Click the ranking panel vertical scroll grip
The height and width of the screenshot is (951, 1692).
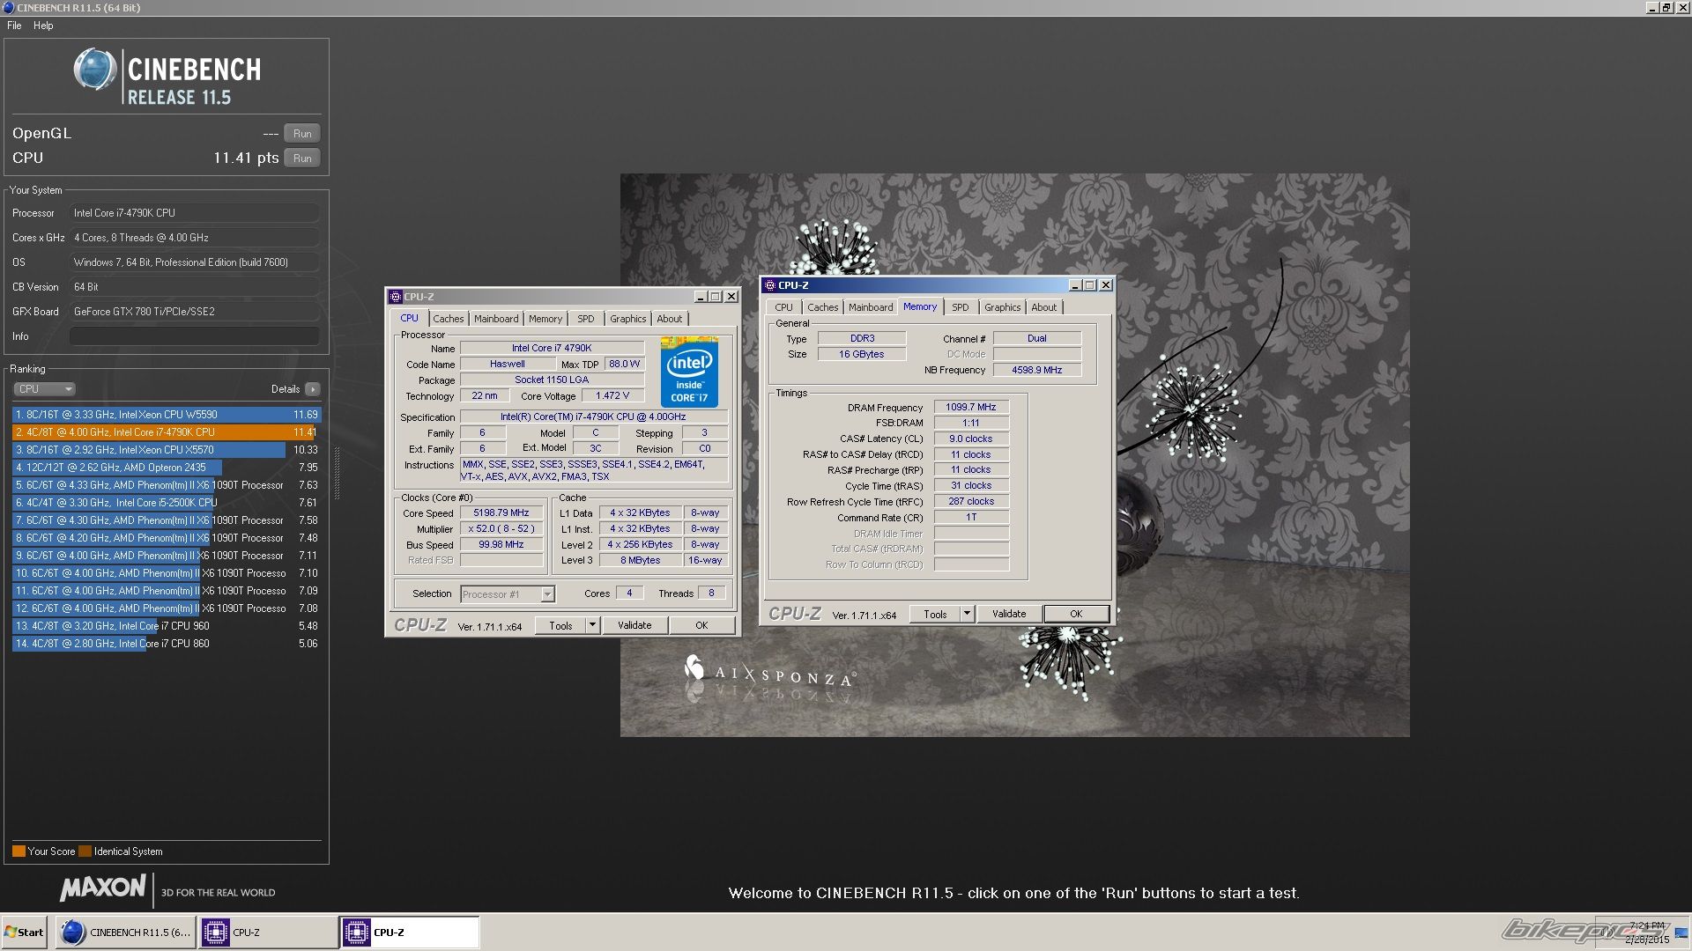tap(336, 473)
